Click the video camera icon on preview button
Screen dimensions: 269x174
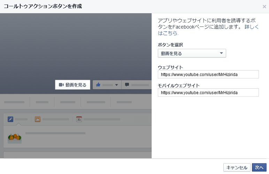coord(61,85)
